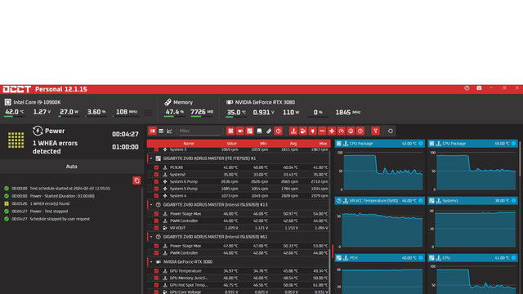Click blue color dot on PCH graph
This screenshot has width=523, height=294.
tap(421, 258)
